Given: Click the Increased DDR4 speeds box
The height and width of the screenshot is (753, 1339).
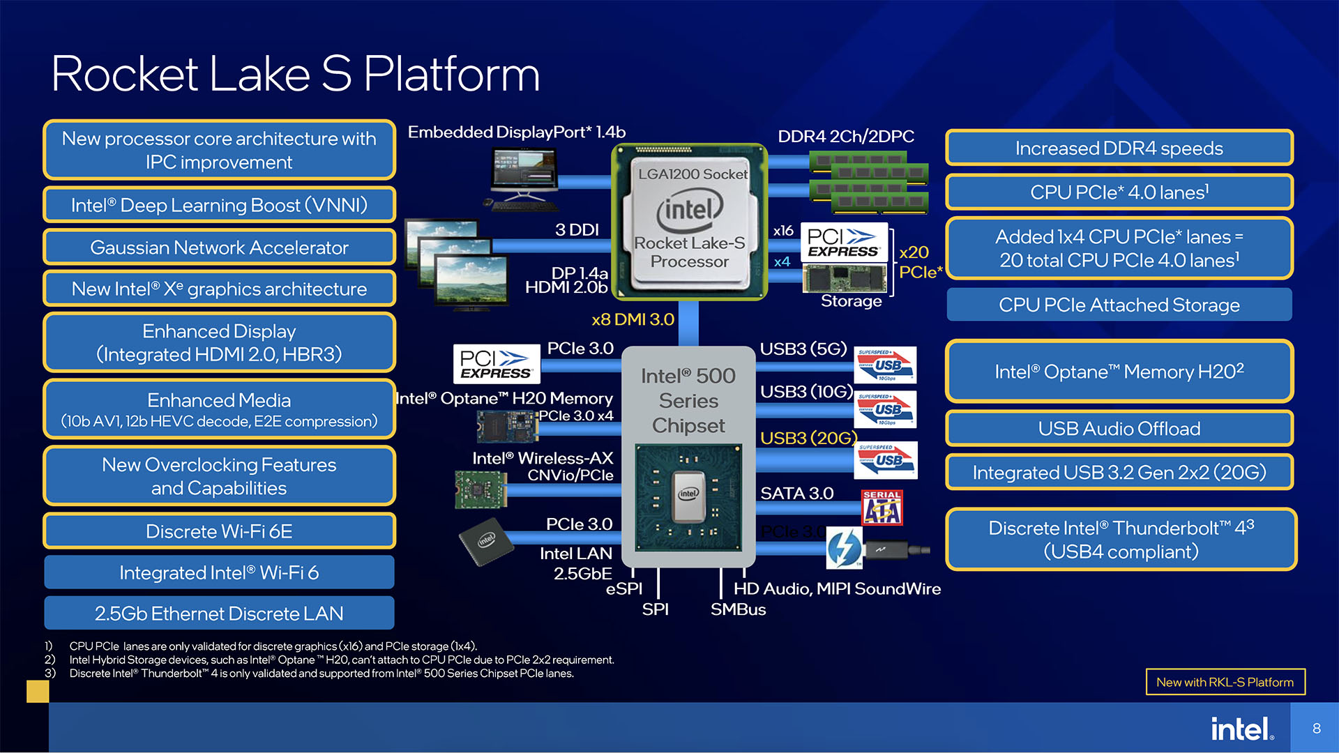Looking at the screenshot, I should 1119,148.
